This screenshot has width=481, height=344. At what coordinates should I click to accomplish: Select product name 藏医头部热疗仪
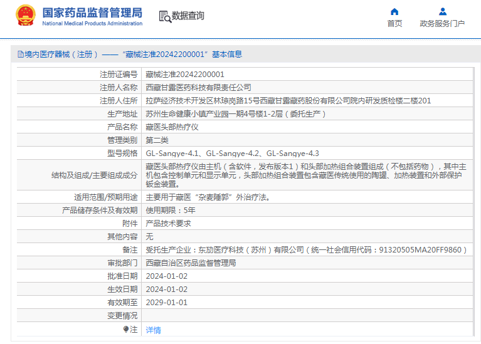(x=172, y=127)
